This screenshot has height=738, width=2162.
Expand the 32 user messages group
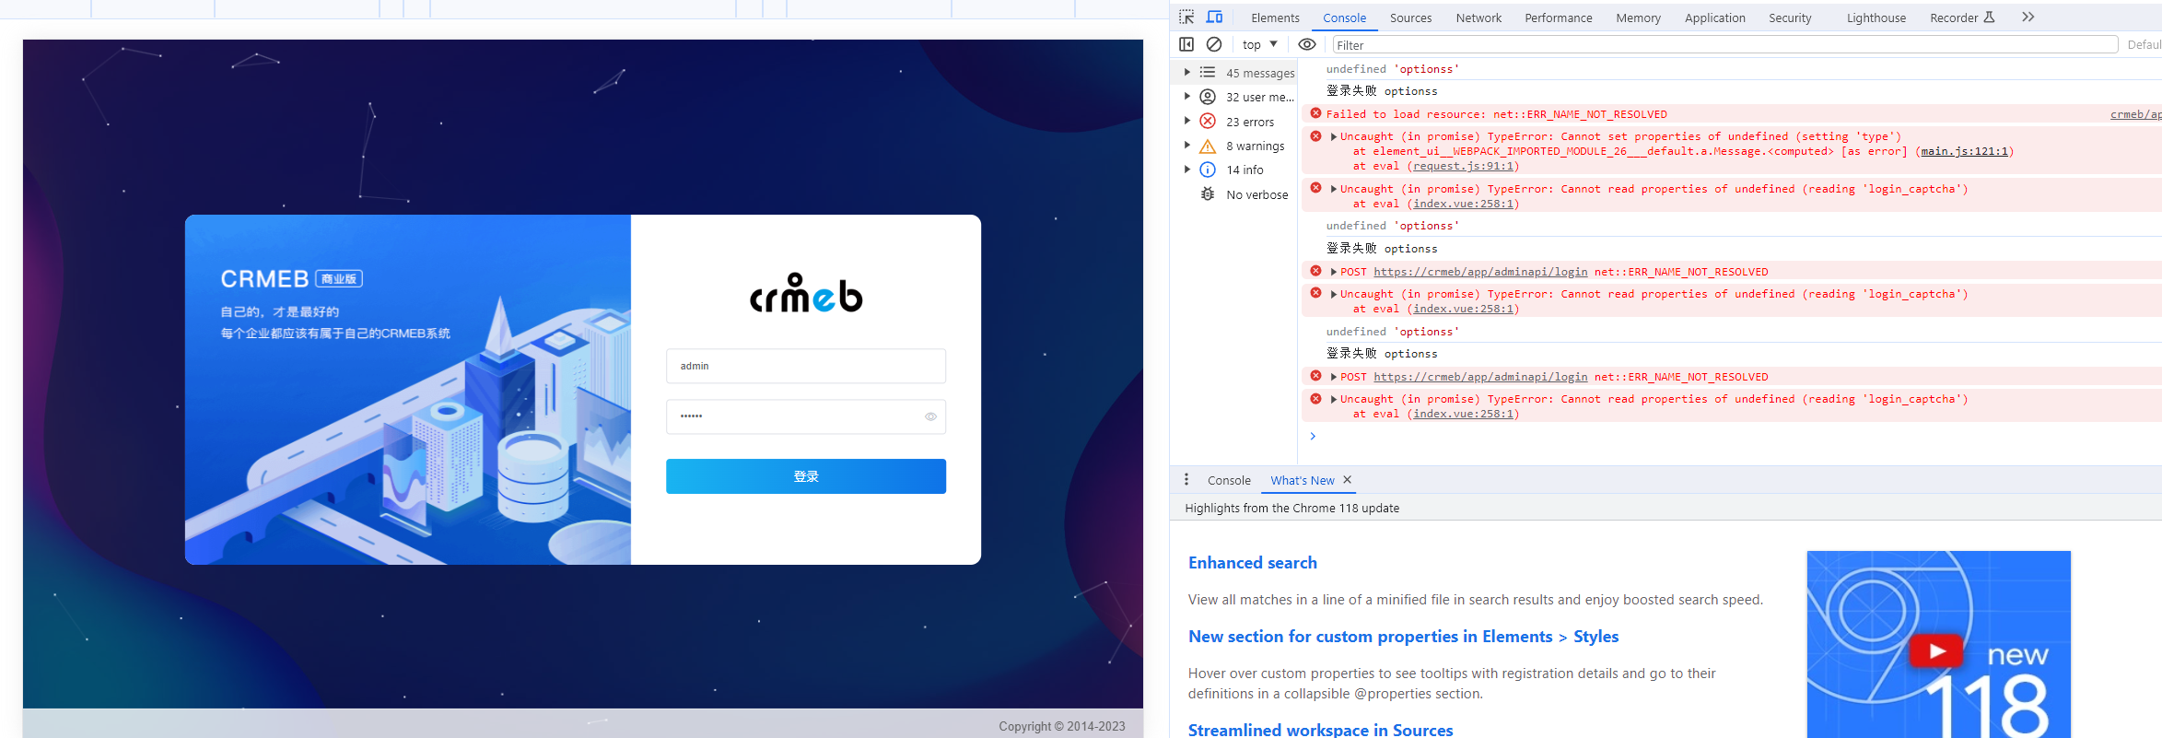click(1186, 97)
